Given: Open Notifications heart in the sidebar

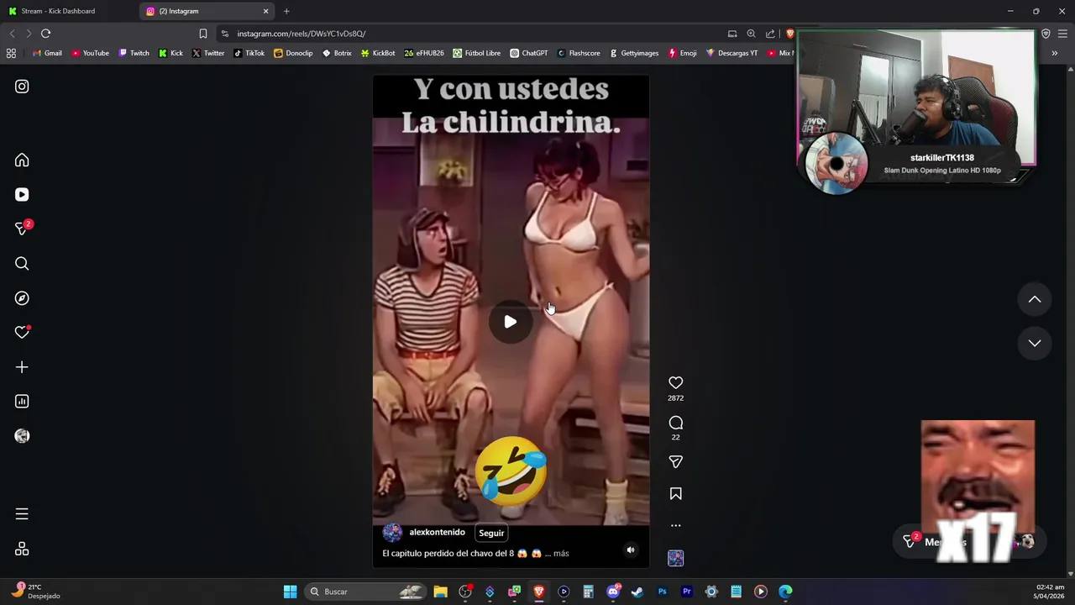Looking at the screenshot, I should [23, 333].
